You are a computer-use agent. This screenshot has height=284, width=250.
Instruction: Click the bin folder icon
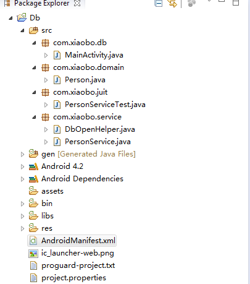[33, 203]
